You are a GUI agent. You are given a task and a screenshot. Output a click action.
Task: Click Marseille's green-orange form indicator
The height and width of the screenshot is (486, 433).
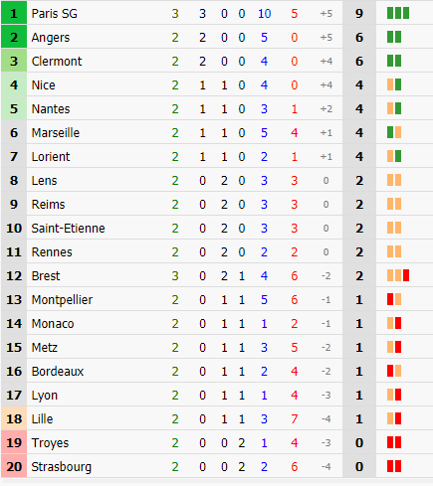tap(394, 132)
